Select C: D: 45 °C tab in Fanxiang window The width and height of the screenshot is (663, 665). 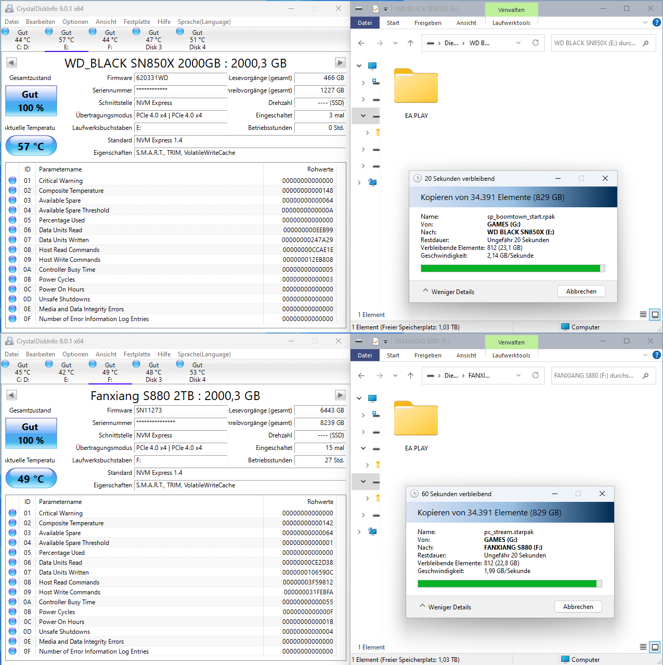click(22, 372)
